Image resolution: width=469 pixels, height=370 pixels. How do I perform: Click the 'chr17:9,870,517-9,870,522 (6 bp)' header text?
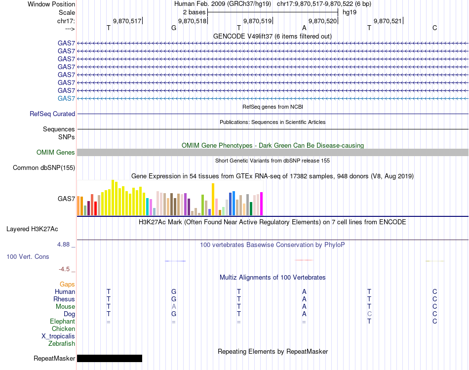[x=324, y=4]
